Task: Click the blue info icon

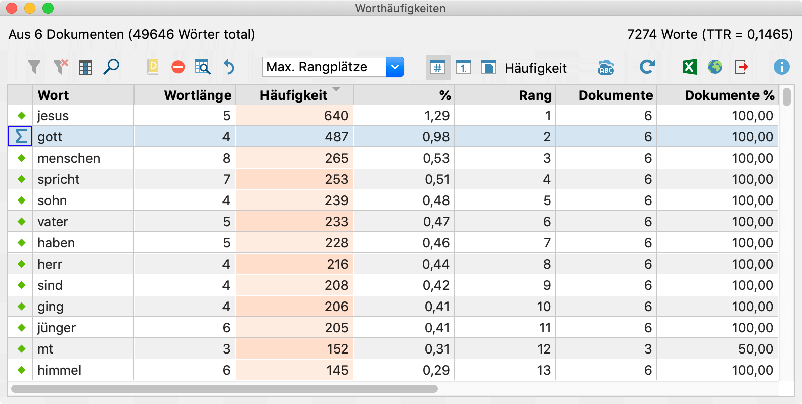Action: pos(781,67)
